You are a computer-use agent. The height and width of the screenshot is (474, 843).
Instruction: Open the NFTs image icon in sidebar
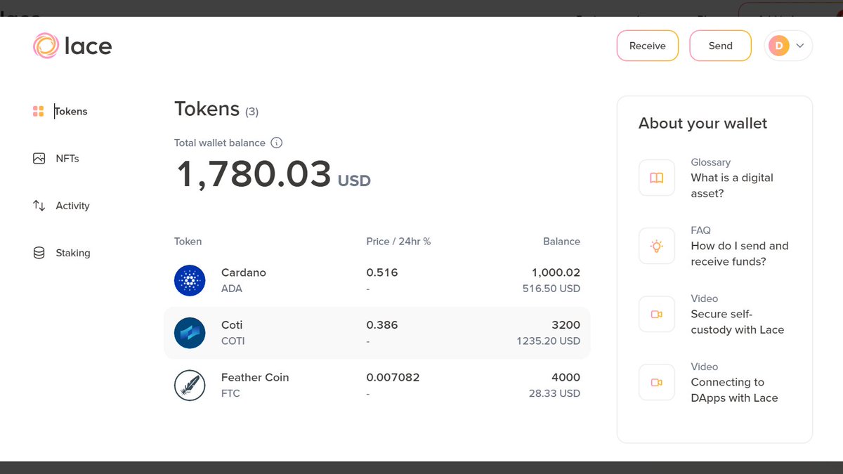39,159
